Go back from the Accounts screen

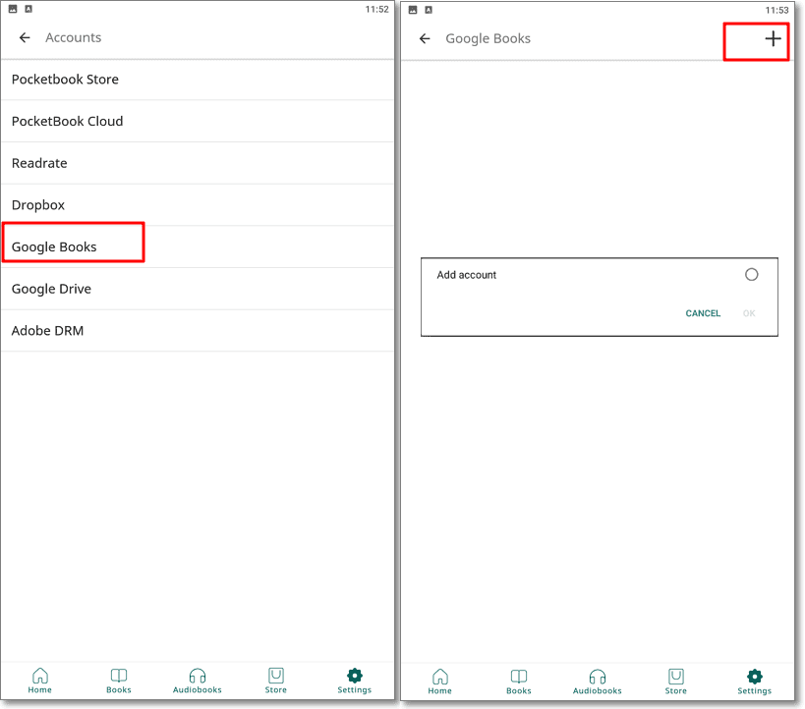[25, 37]
